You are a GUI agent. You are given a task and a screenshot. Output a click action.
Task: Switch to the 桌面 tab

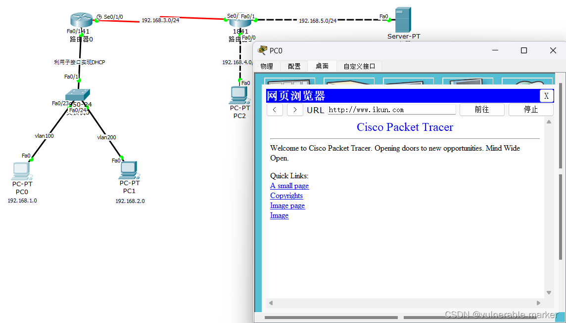pos(322,66)
